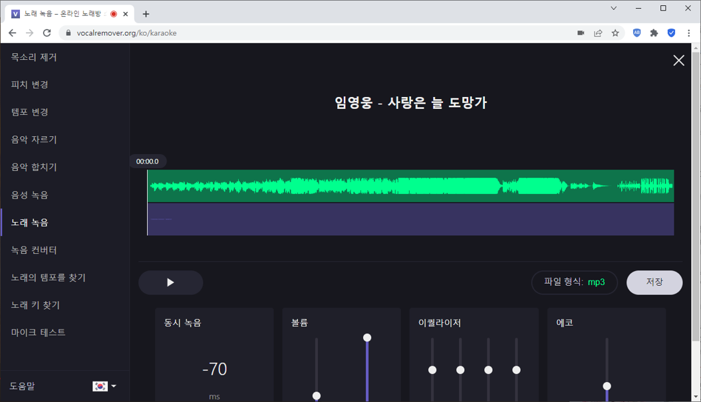Click the first 이퀄라이저 band handle
701x402 pixels.
click(x=432, y=370)
